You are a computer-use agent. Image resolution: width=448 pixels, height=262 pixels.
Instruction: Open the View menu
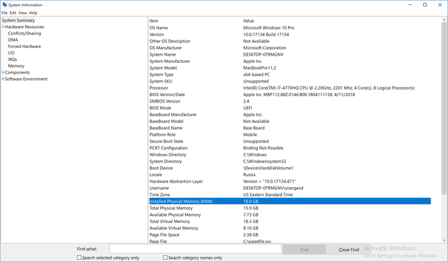(22, 13)
